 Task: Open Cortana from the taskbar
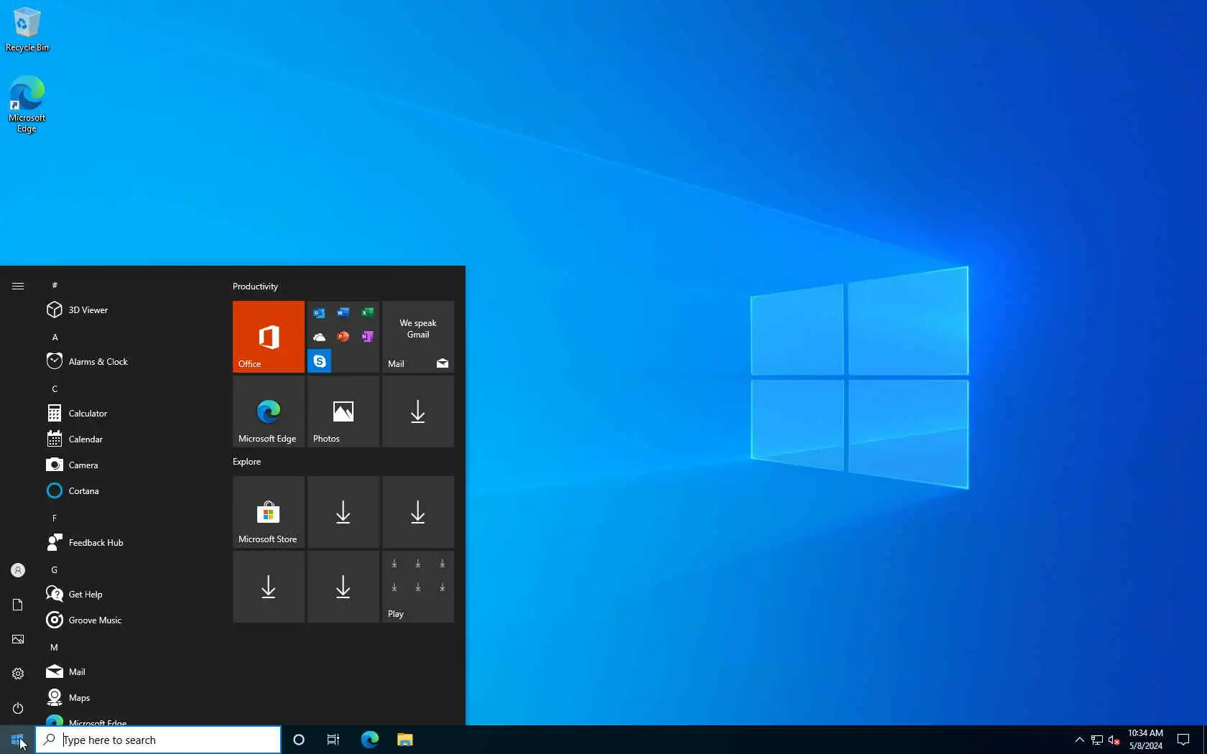click(x=299, y=740)
